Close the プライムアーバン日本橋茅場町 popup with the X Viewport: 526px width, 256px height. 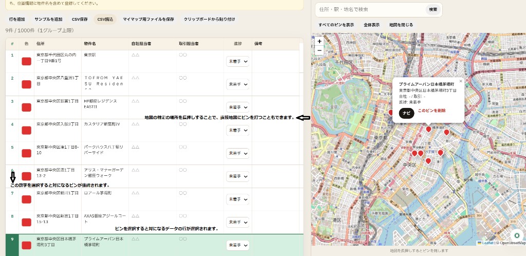tap(461, 81)
